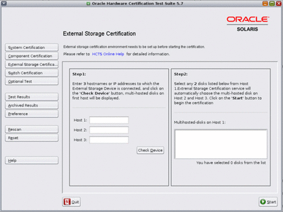
Task: Click inside the Multihosted-disks list box
Action: (221, 144)
